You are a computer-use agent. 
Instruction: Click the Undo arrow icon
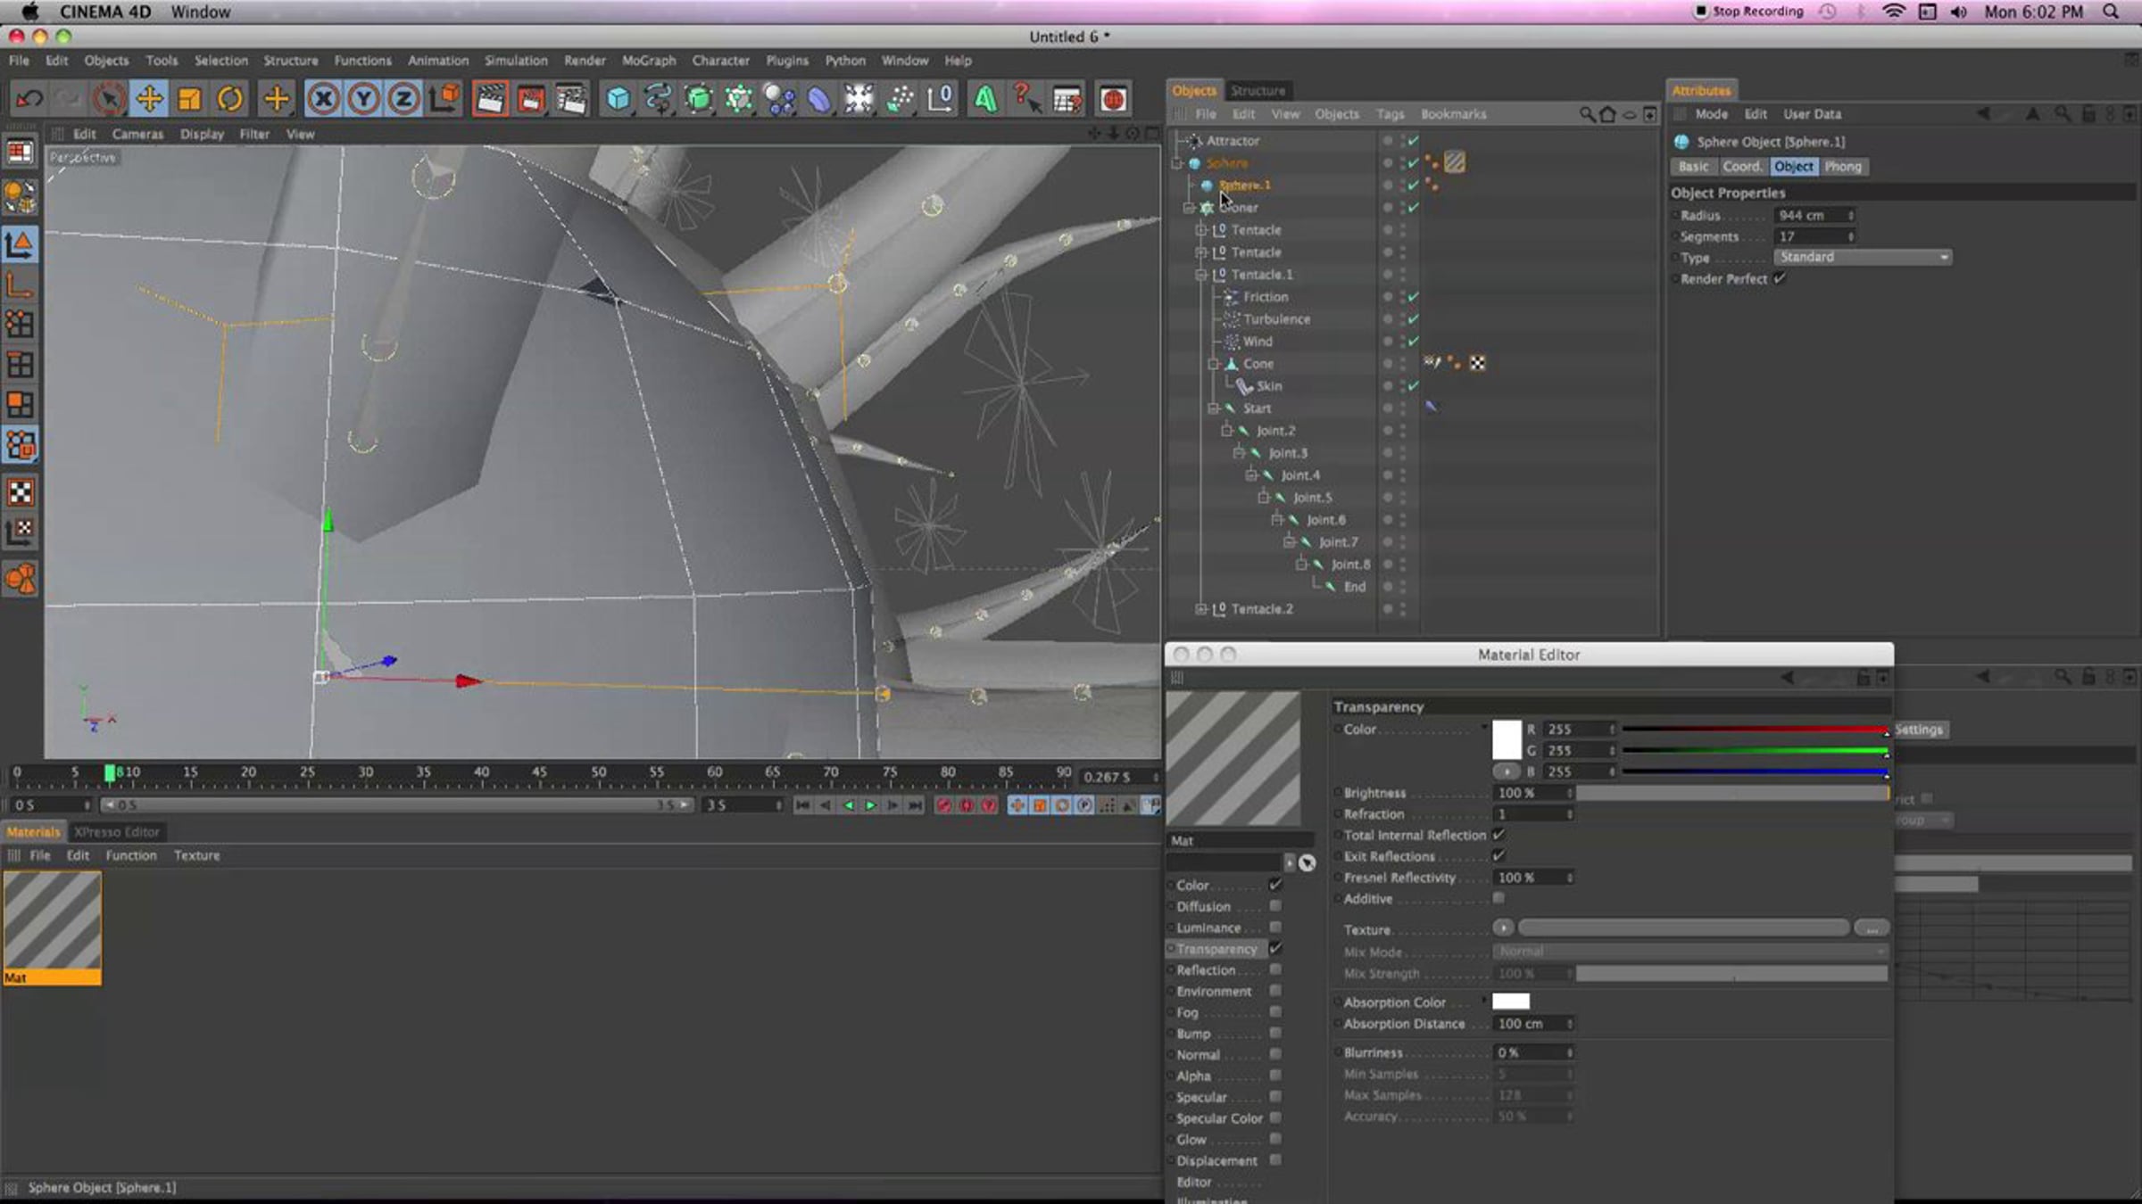[x=29, y=99]
